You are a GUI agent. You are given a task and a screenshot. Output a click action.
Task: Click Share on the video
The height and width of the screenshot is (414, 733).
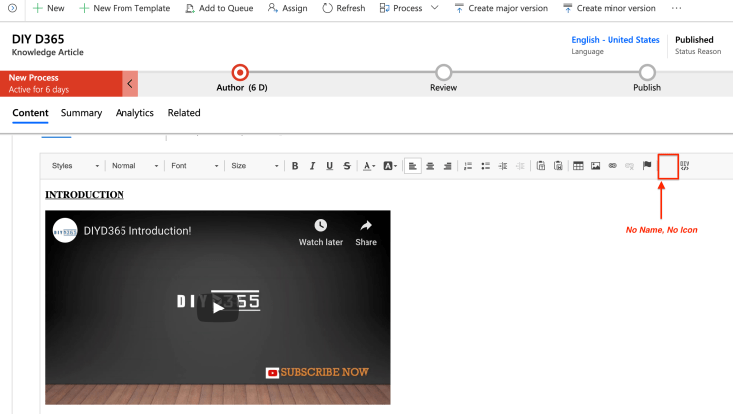[366, 232]
